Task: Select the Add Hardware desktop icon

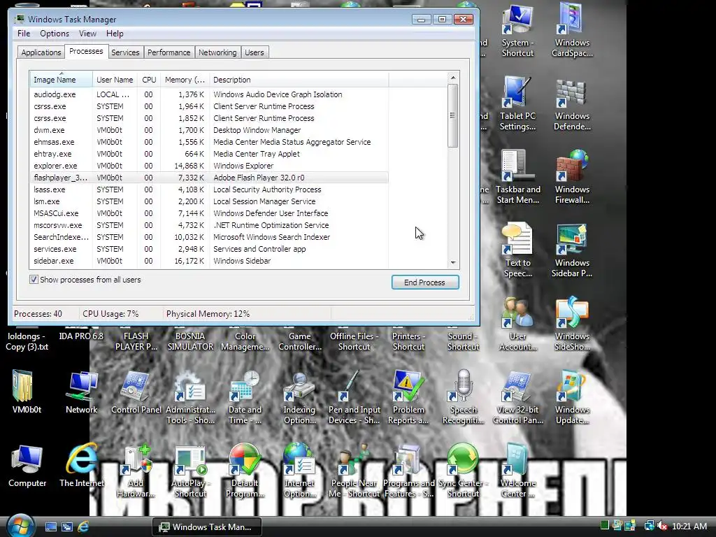Action: (x=136, y=471)
